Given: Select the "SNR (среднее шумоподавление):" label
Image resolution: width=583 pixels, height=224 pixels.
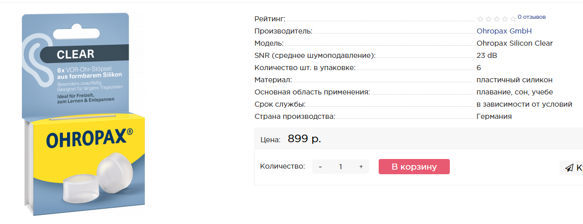Looking at the screenshot, I should coord(315,55).
